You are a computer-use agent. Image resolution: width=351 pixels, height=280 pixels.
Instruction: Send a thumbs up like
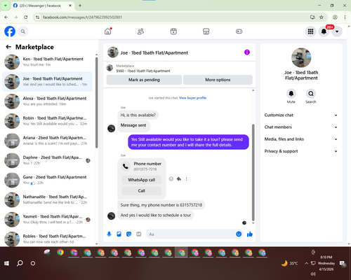pos(250,234)
